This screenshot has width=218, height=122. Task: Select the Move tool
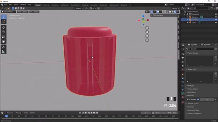[x=3, y=27]
